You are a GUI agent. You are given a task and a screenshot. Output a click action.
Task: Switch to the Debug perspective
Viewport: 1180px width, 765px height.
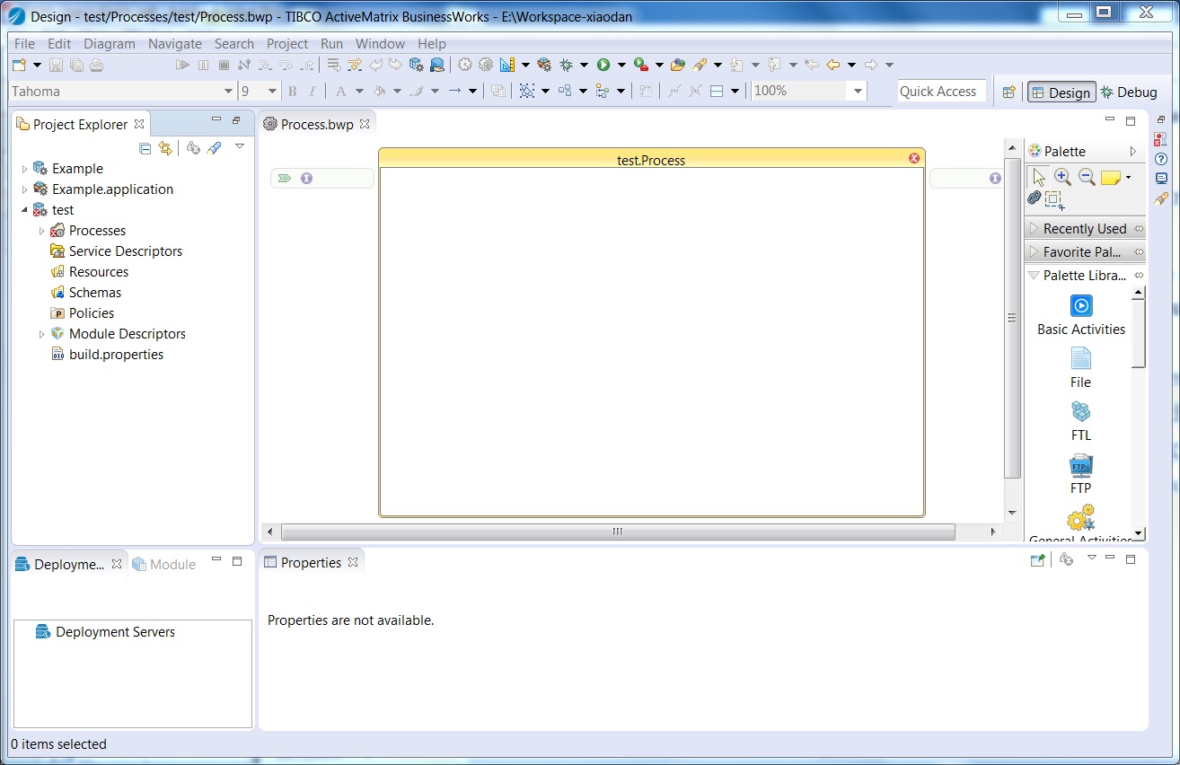click(x=1128, y=92)
